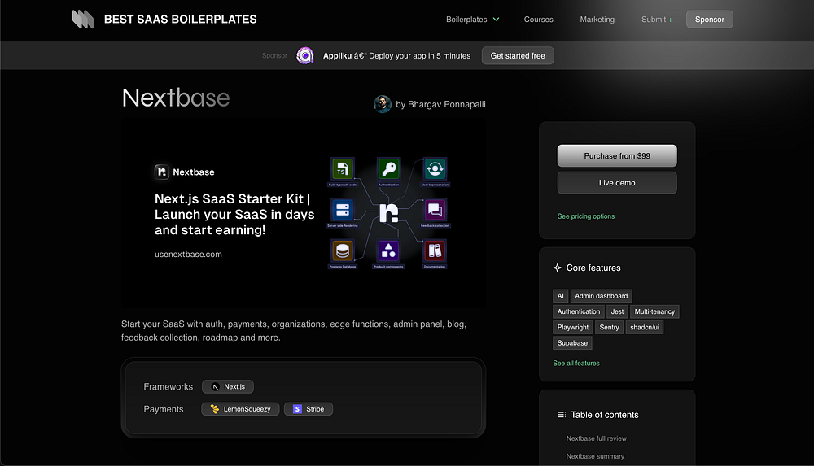Screen dimensions: 814x466
Task: Click the Next.js logo in the framework tag
Action: click(216, 387)
